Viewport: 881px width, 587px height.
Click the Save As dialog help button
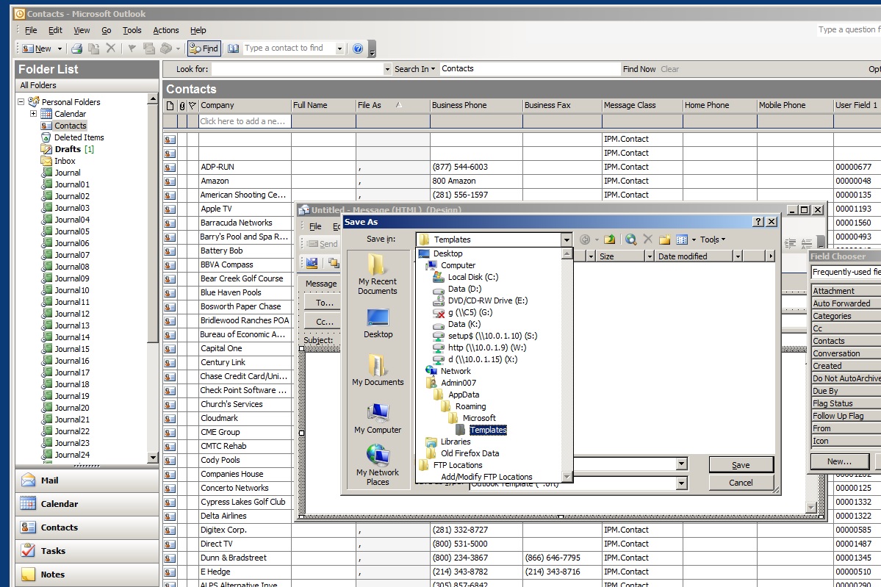(x=758, y=222)
